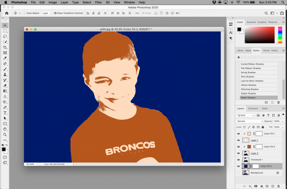Add layer style with fx icon
Image resolution: width=287 pixels, height=189 pixels.
pyautogui.click(x=250, y=186)
